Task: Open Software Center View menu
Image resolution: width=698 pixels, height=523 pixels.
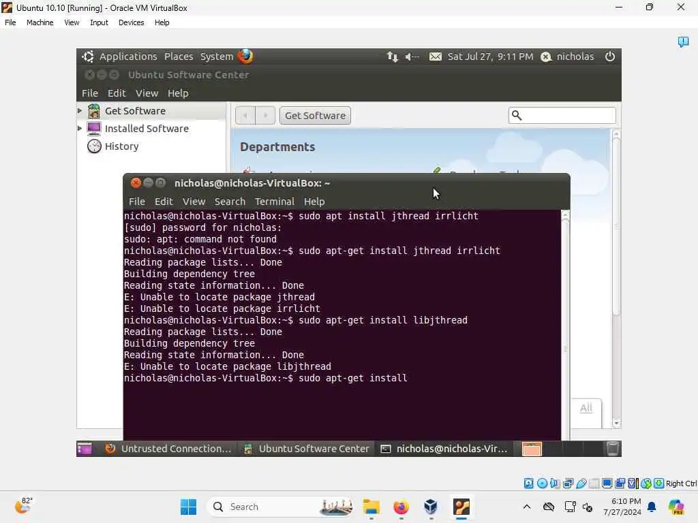Action: pyautogui.click(x=147, y=93)
